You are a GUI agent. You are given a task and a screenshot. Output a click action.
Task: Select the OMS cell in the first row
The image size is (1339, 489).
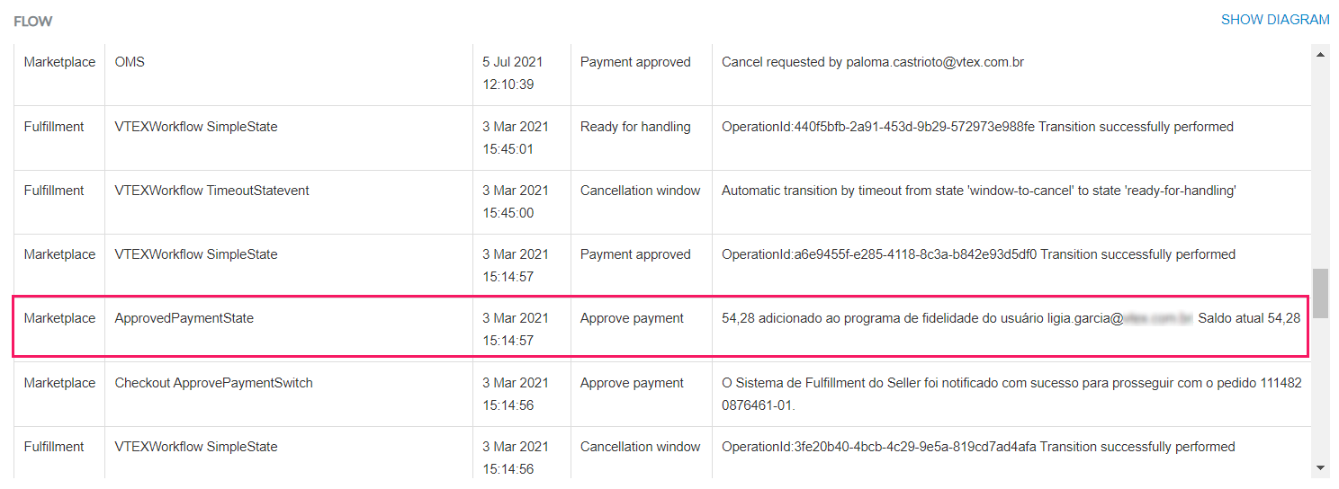click(130, 62)
